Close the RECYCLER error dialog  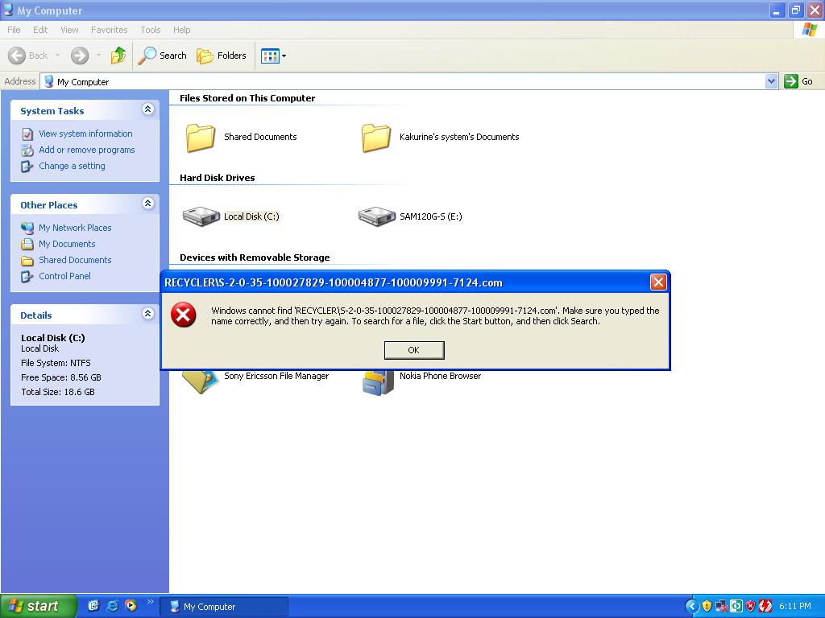point(658,282)
